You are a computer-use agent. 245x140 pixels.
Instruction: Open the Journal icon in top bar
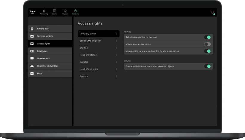(54, 11)
